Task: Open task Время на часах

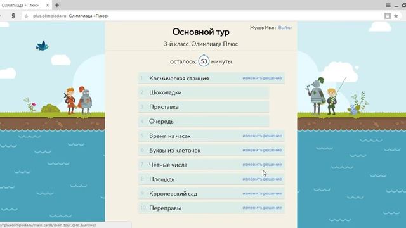Action: point(170,136)
